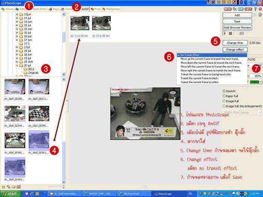The width and height of the screenshot is (263, 197).
Task: Click the open folder icon below file list
Action: [x=14, y=187]
